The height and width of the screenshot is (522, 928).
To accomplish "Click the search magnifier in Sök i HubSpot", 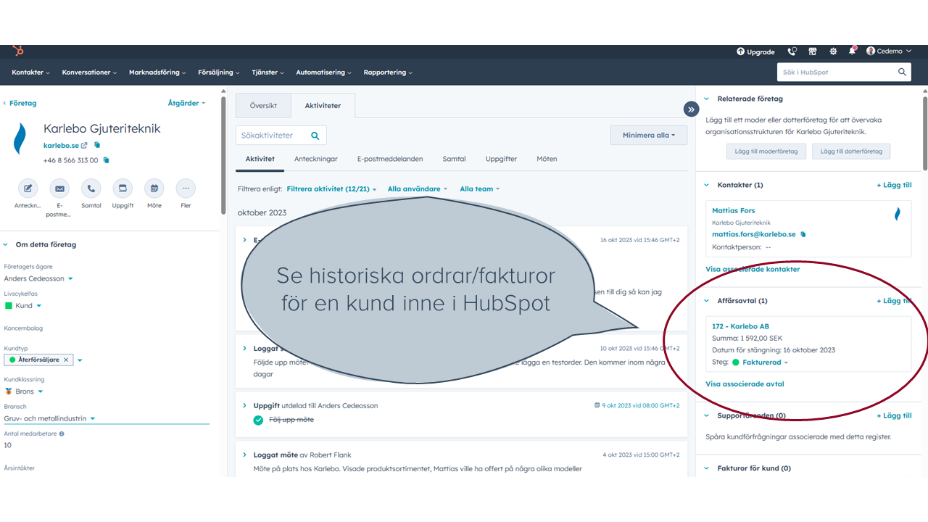I will (902, 72).
